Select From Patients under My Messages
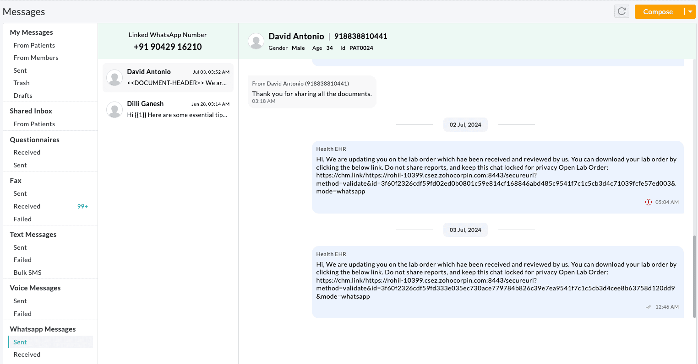Viewport: 698px width, 364px height. click(34, 45)
